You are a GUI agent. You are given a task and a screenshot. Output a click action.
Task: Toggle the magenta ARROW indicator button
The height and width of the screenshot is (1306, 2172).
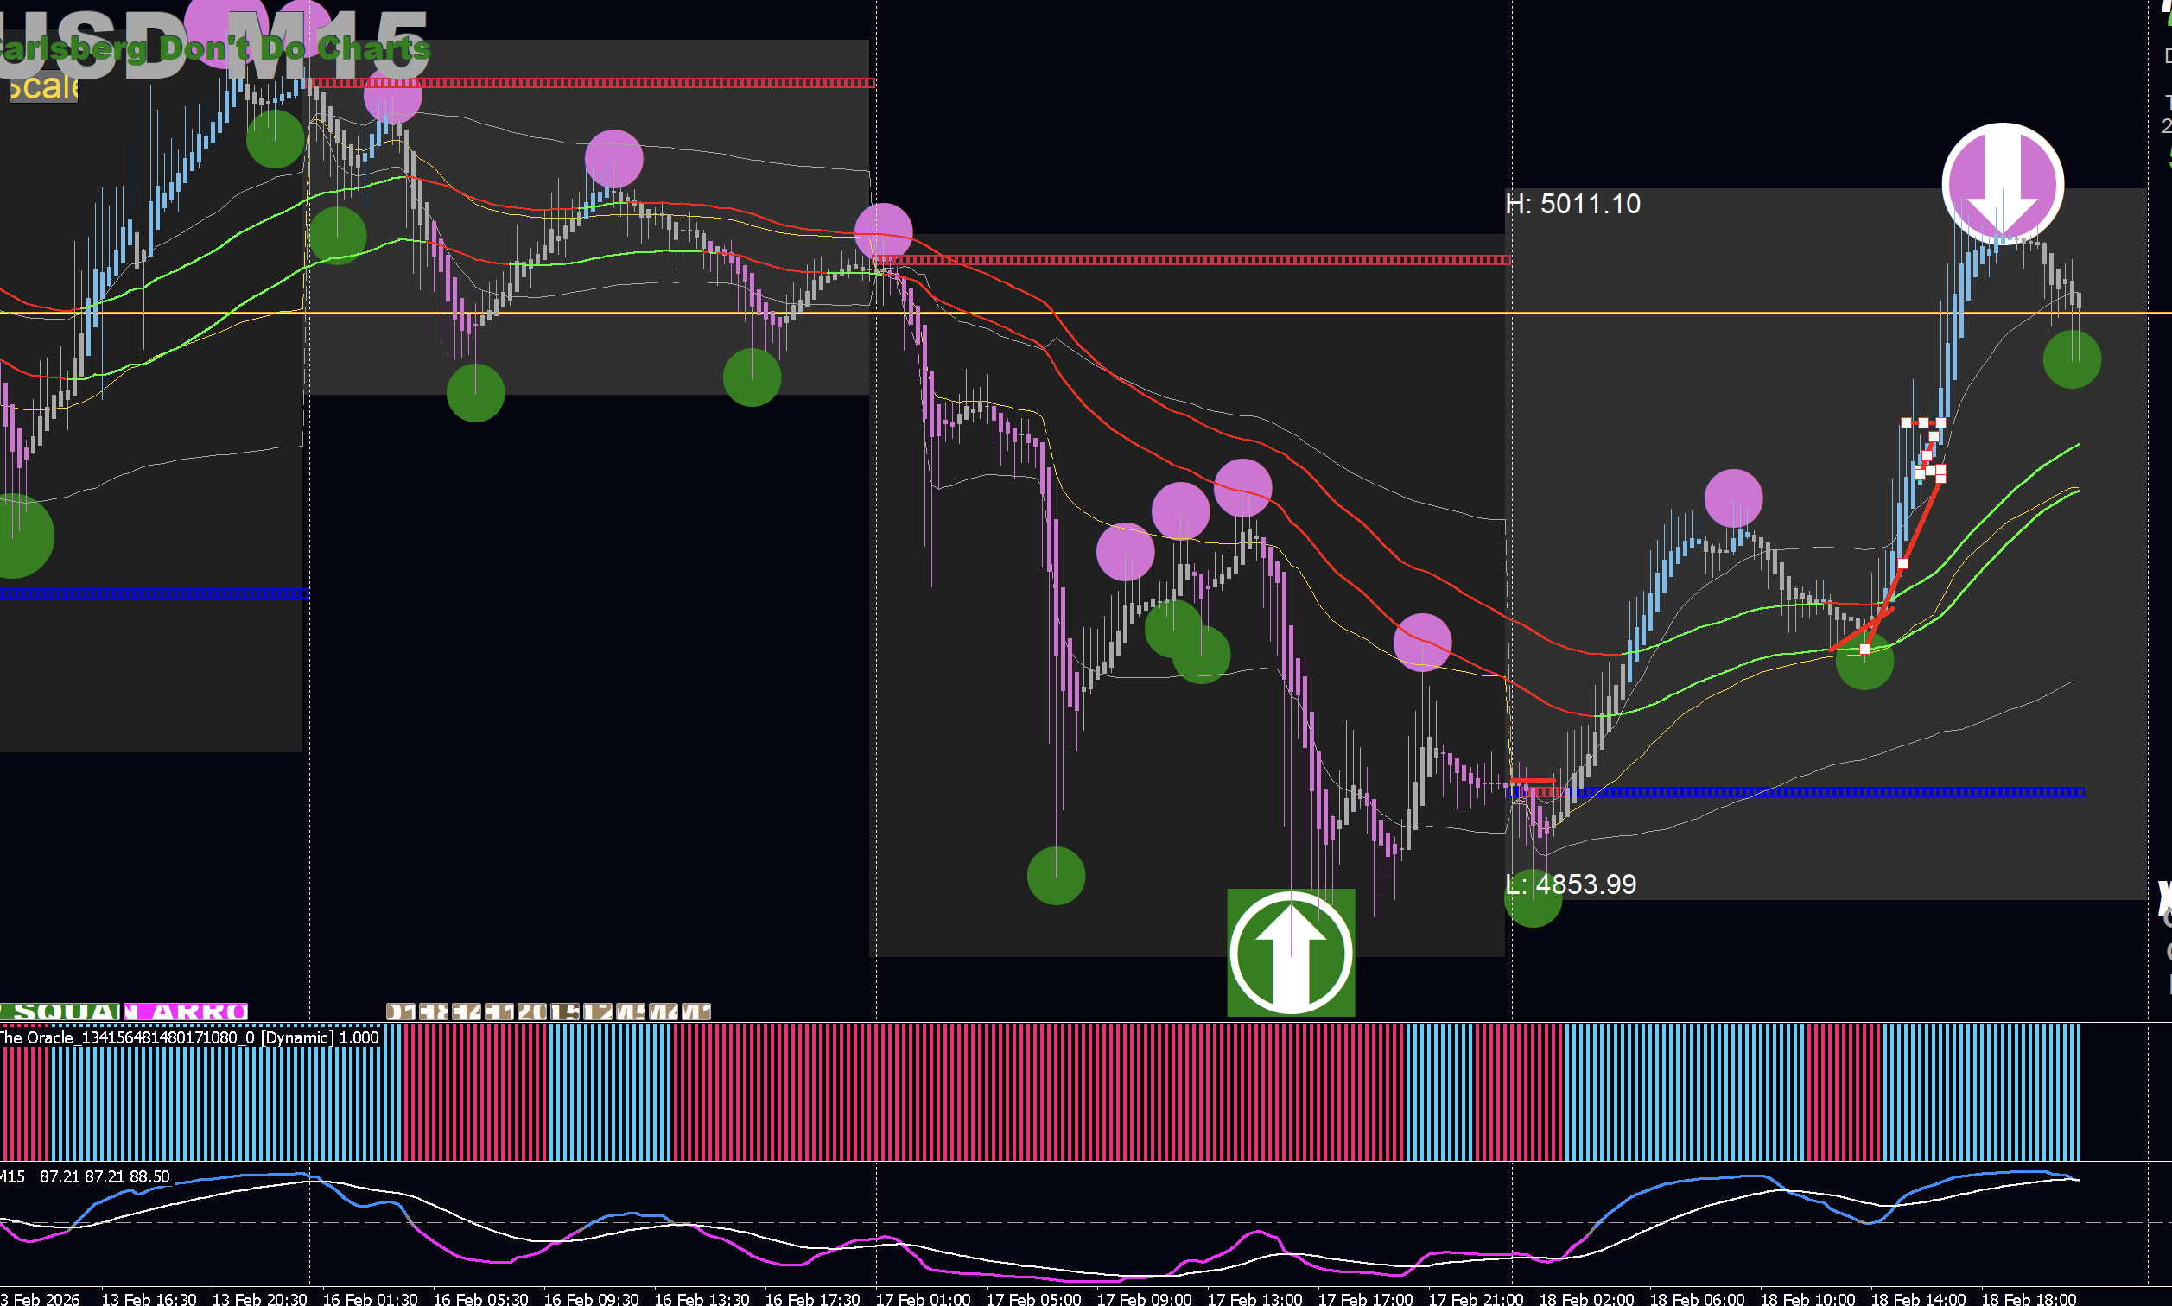click(x=185, y=1012)
